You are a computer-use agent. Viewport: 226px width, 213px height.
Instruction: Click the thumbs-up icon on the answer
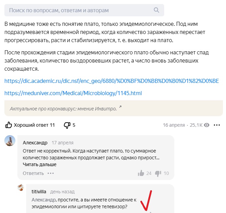click(9, 125)
